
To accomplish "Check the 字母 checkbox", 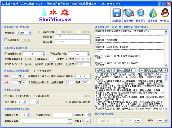I will 56,64.
